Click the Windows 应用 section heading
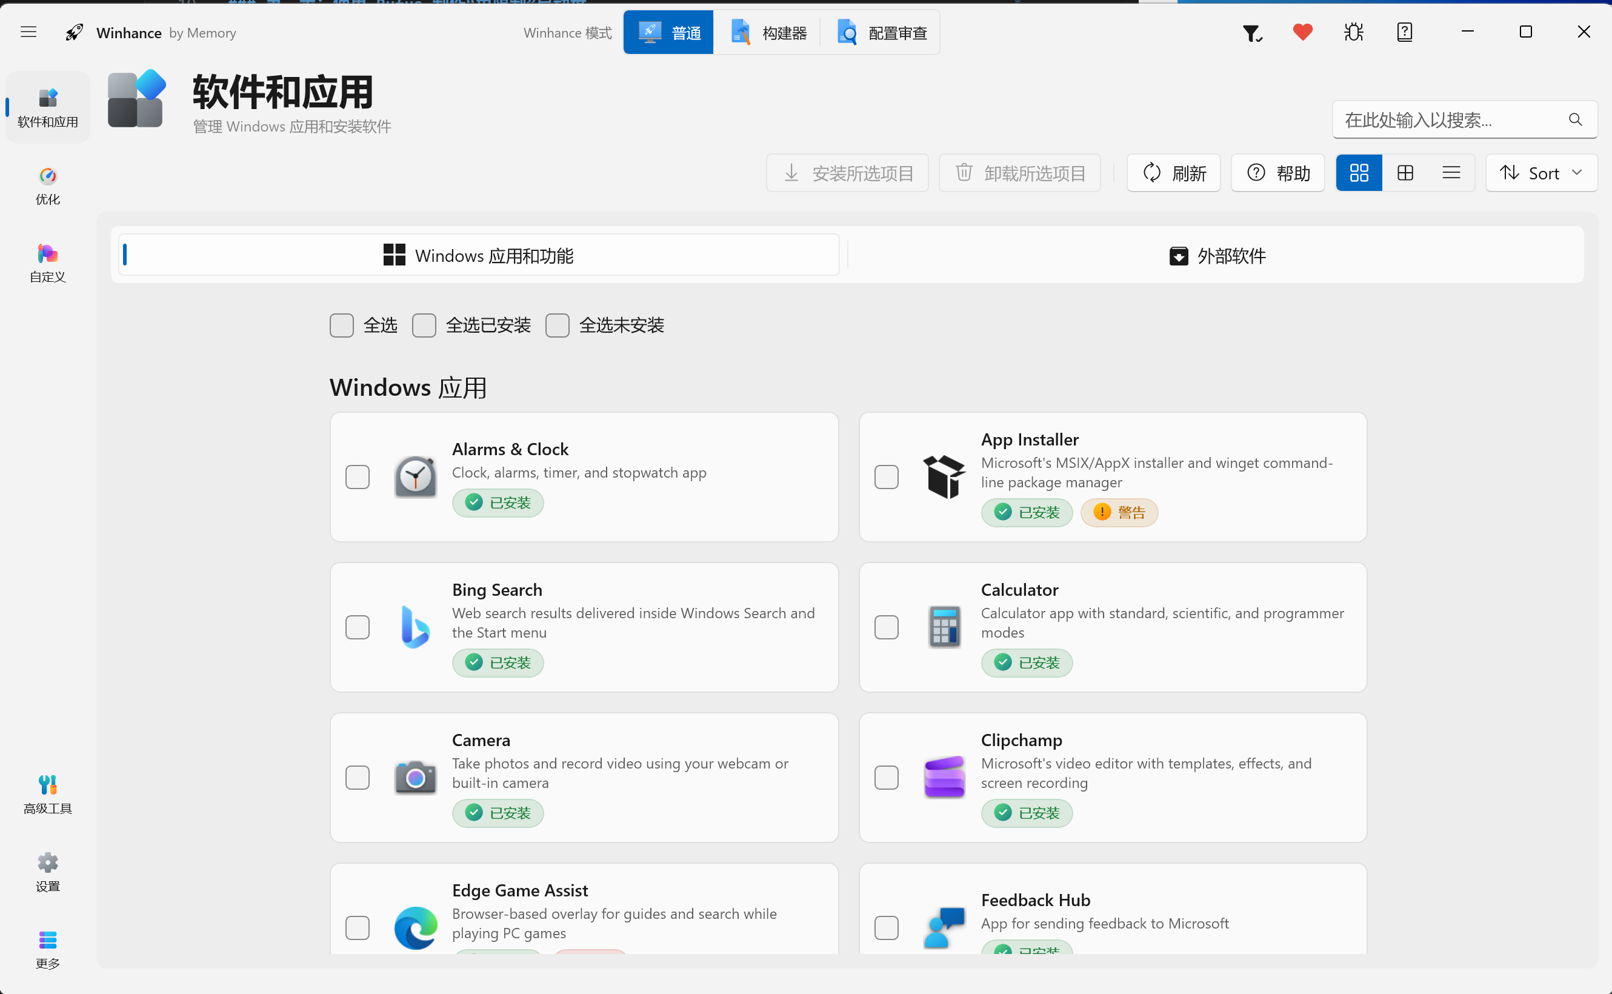 point(408,387)
